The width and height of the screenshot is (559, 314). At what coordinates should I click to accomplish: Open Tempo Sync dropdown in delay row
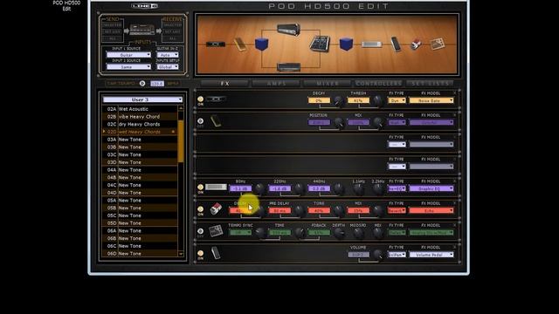click(240, 233)
